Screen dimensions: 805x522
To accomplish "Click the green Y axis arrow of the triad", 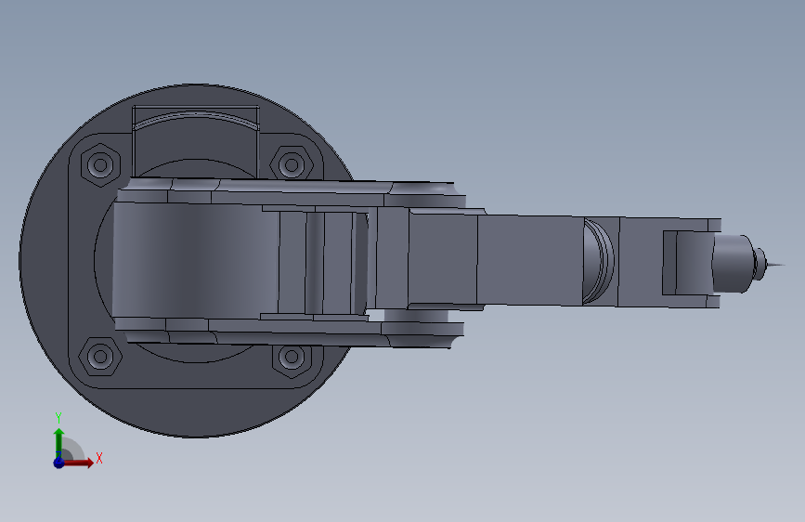I will [59, 441].
